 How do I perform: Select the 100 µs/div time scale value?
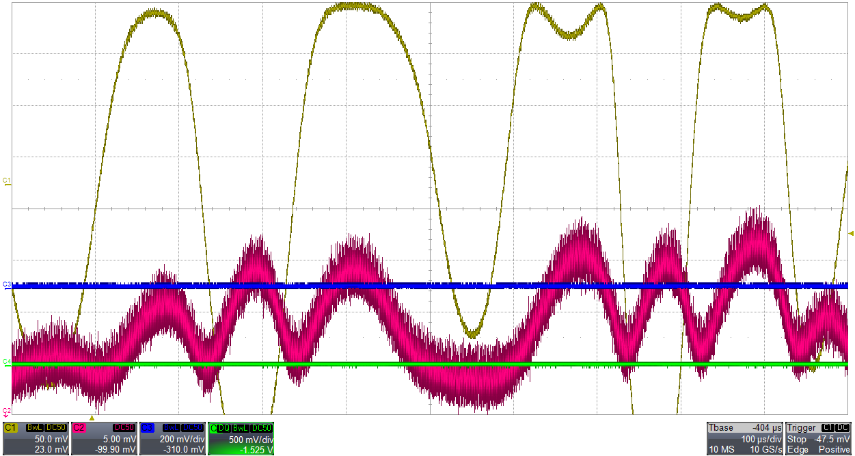(x=762, y=439)
